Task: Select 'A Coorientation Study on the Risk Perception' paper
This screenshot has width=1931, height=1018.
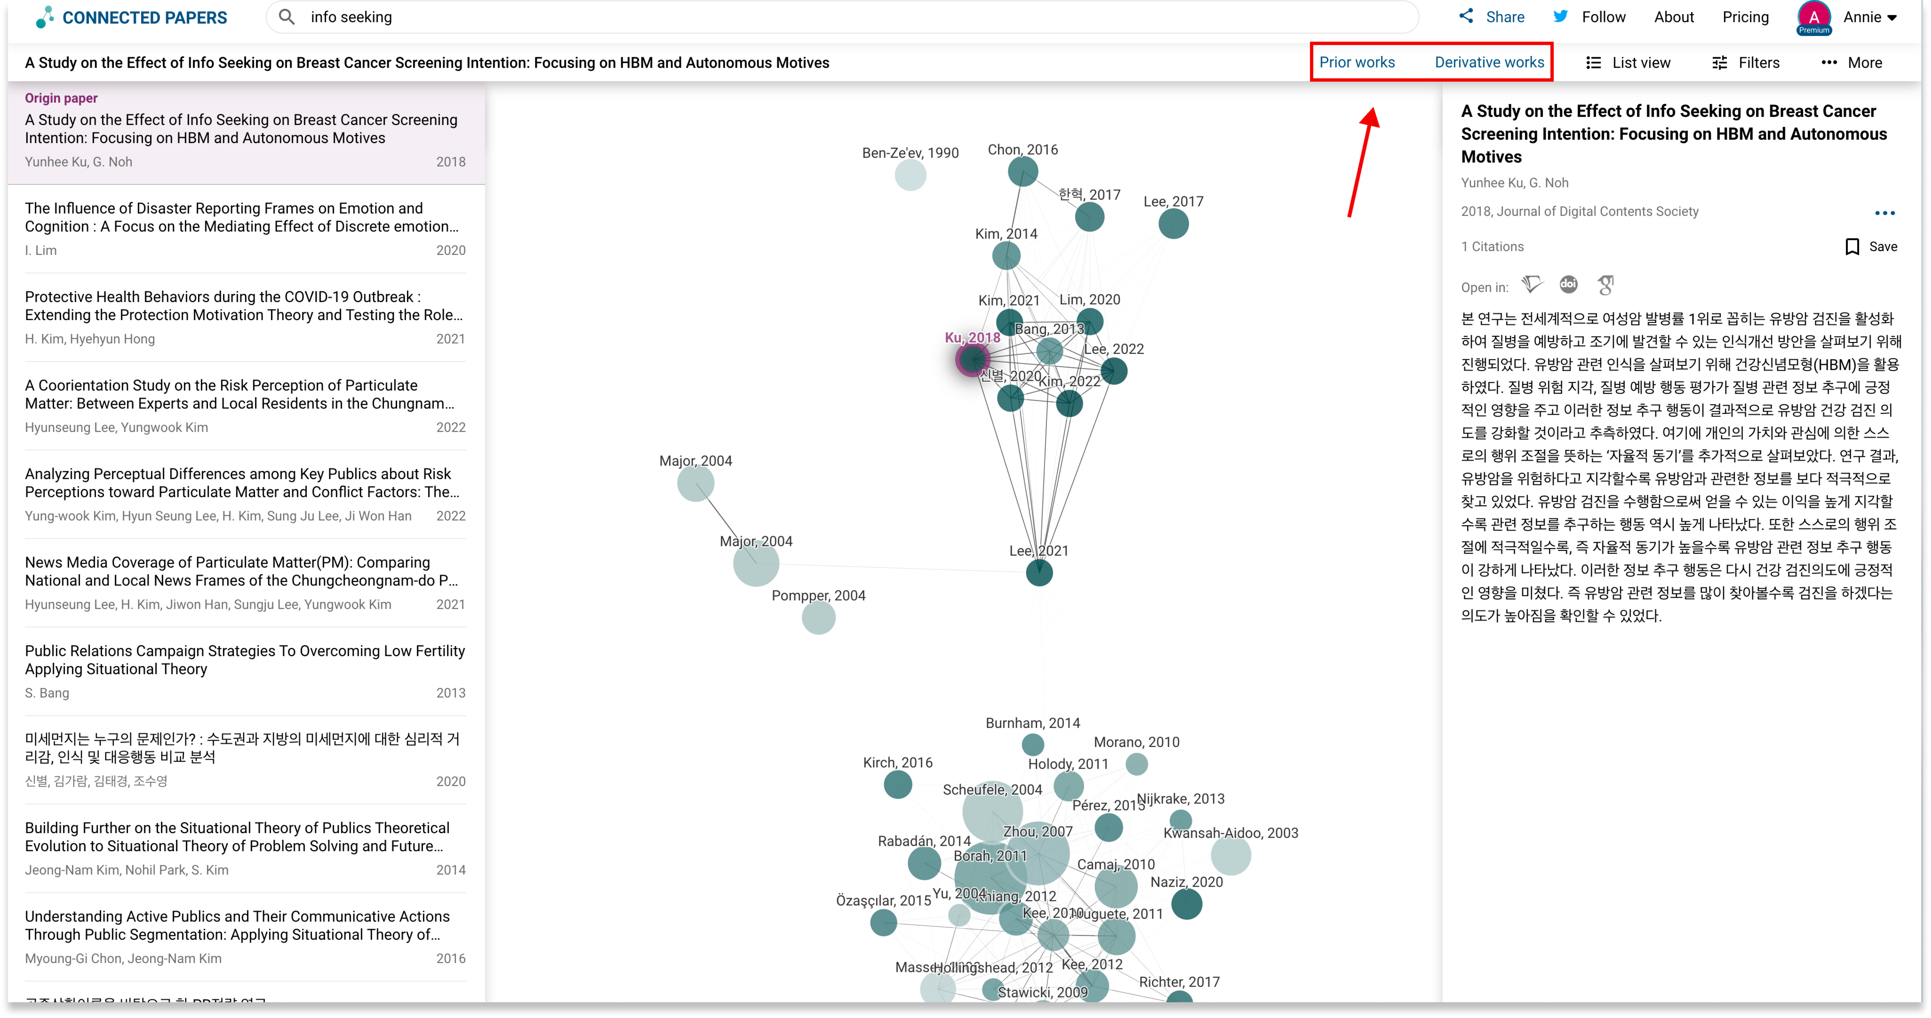Action: (x=245, y=406)
